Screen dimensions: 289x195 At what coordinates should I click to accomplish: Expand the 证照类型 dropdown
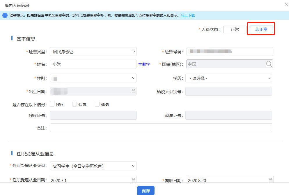(93, 52)
